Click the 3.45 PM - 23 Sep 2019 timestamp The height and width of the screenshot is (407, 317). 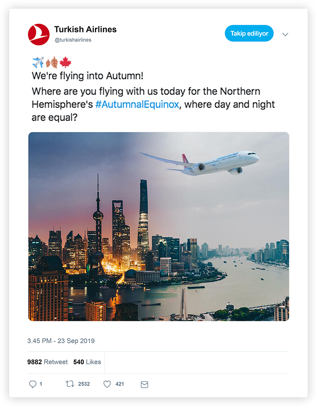point(61,341)
